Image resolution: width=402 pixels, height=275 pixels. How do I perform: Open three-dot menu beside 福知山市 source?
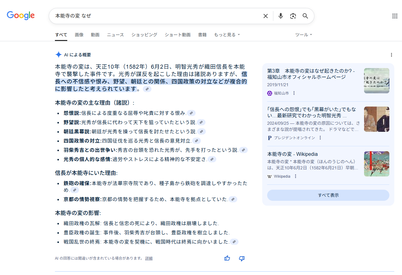tap(294, 93)
